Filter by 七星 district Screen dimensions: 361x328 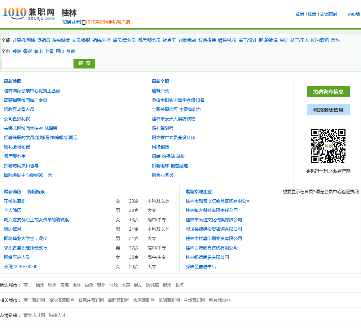[x=49, y=51]
